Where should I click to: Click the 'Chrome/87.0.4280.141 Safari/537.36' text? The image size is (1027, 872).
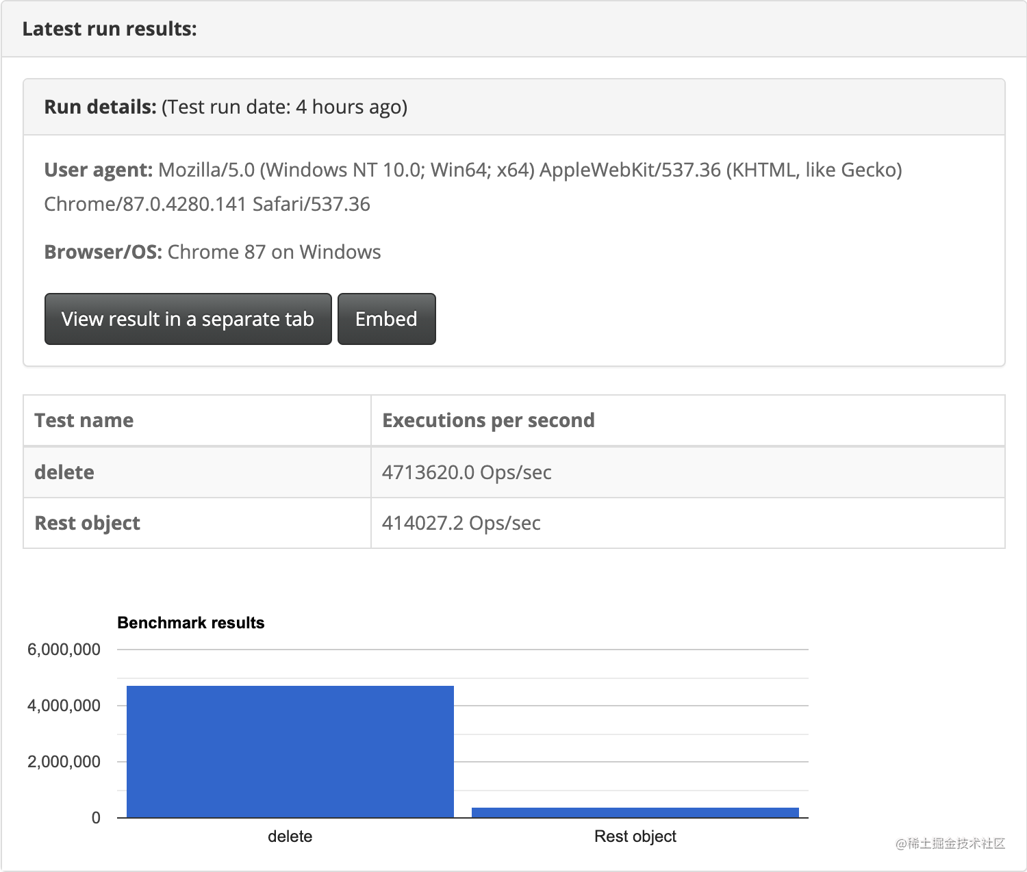point(207,204)
